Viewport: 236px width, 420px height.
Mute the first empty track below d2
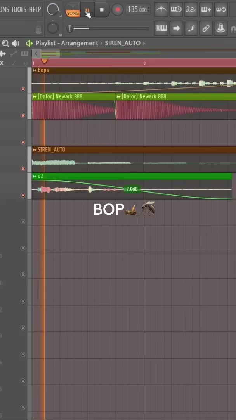point(23,222)
